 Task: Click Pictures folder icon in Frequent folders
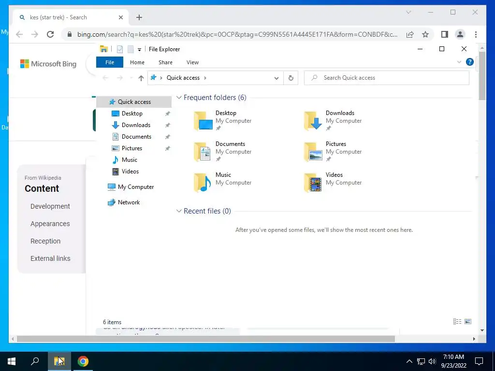pos(313,151)
